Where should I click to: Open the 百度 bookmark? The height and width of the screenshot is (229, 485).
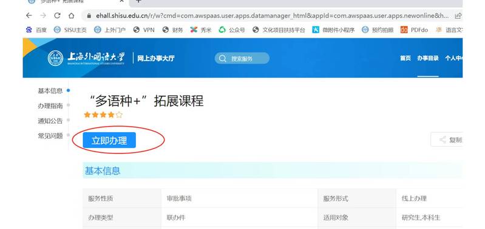[36, 30]
